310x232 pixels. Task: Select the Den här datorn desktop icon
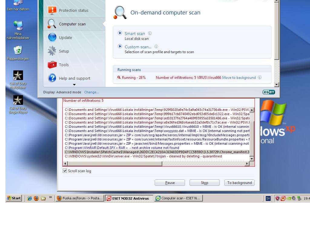coord(18,6)
